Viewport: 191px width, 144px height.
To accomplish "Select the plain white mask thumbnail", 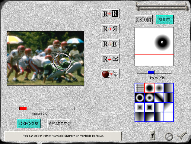I will 169,117.
